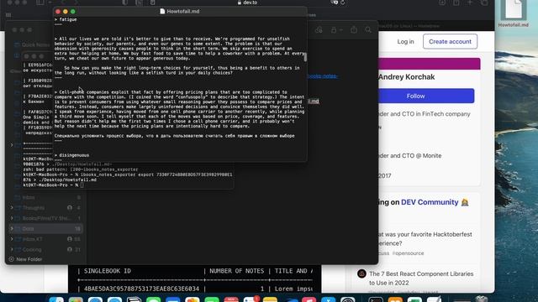Open the Hacktoberfest experience article
This screenshot has width=538, height=302.
click(x=425, y=238)
